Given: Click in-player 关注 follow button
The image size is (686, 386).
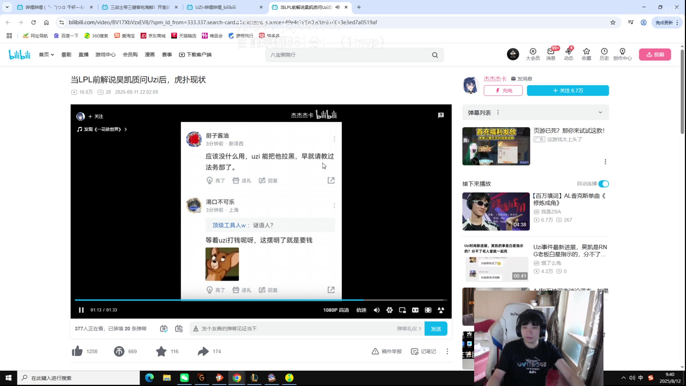Looking at the screenshot, I should pos(96,117).
